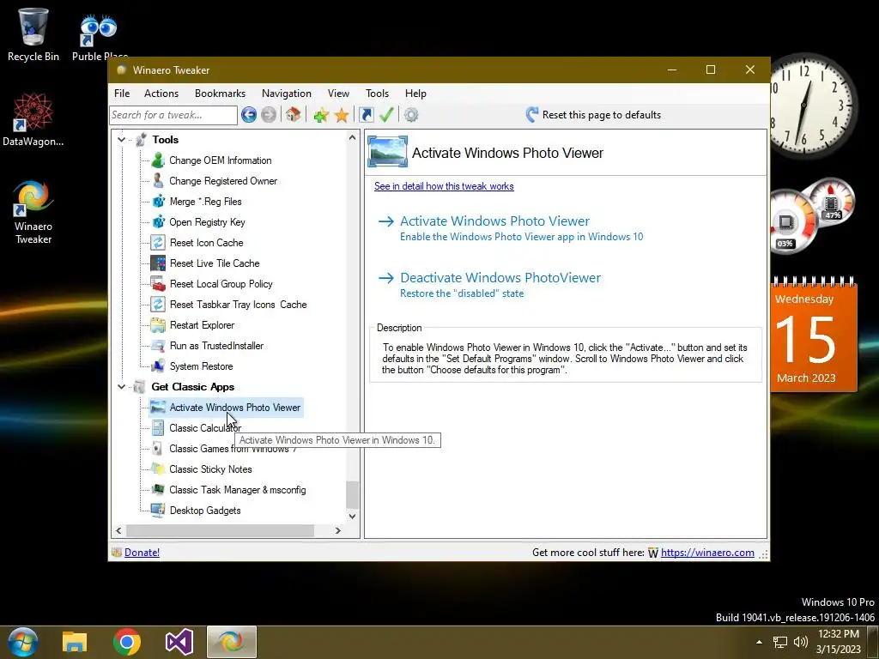
Task: Select Classic Games from Windows 7 item
Action: [233, 449]
